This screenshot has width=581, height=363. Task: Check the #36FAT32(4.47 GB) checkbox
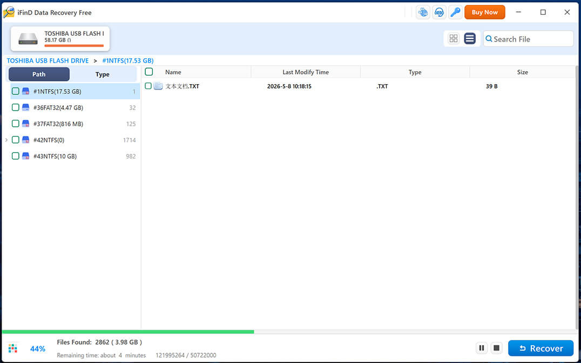pyautogui.click(x=15, y=108)
